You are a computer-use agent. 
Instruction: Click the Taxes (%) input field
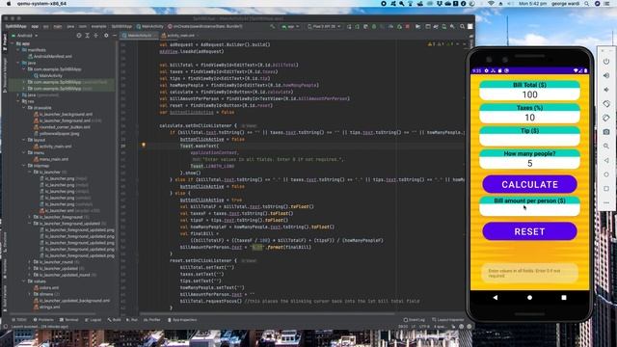tap(529, 118)
